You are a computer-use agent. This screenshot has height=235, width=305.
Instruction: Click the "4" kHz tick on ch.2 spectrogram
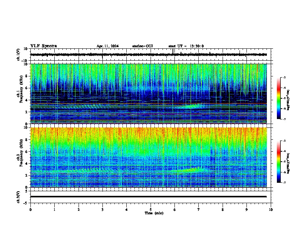(x=27, y=164)
